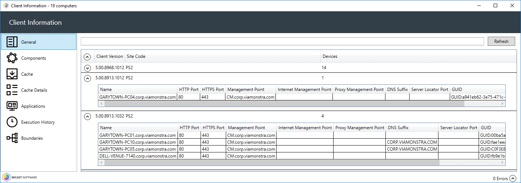This screenshot has height=183, width=521.
Task: Select DELL-VENUE-7140.corp.viamonstra.com row
Action: (x=302, y=156)
